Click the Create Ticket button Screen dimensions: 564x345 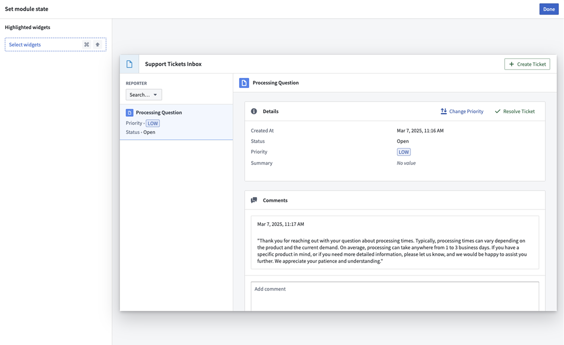[527, 64]
